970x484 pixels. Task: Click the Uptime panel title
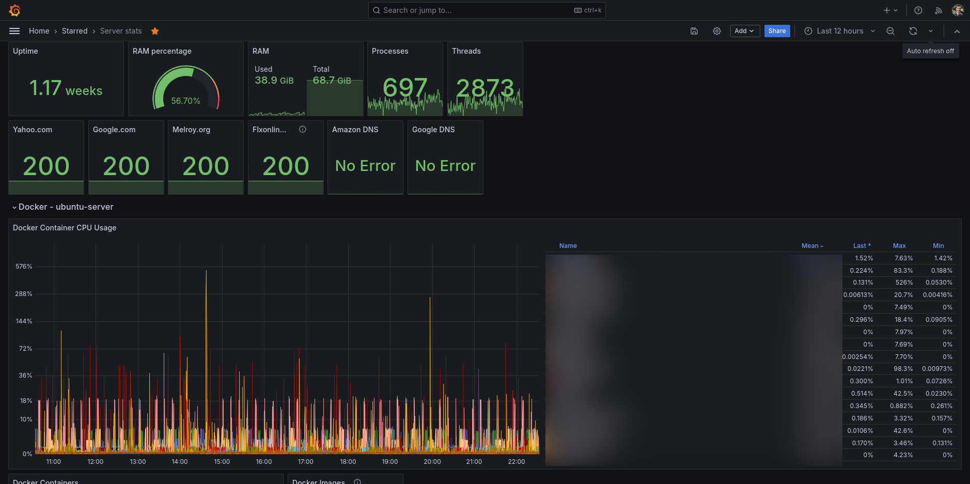click(25, 51)
